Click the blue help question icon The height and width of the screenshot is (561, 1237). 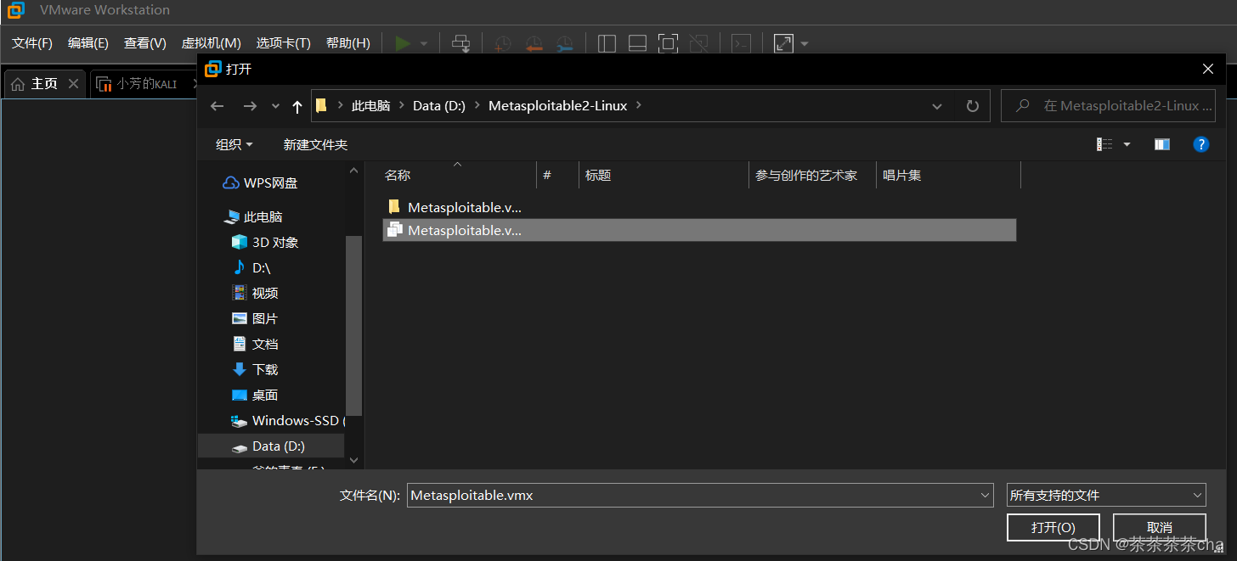point(1201,144)
